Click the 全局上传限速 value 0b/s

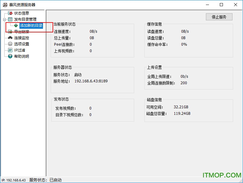(x=184, y=77)
